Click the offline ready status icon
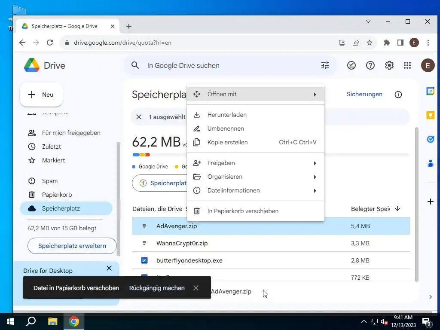Viewport: 440px width, 330px height. [351, 65]
